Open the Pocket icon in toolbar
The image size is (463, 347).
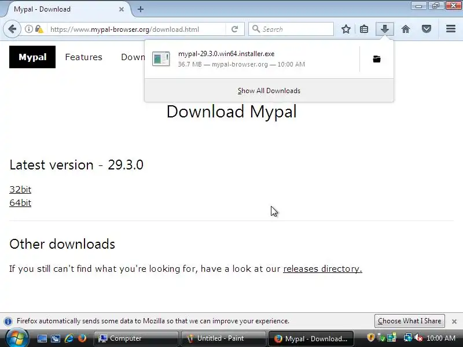pos(427,29)
